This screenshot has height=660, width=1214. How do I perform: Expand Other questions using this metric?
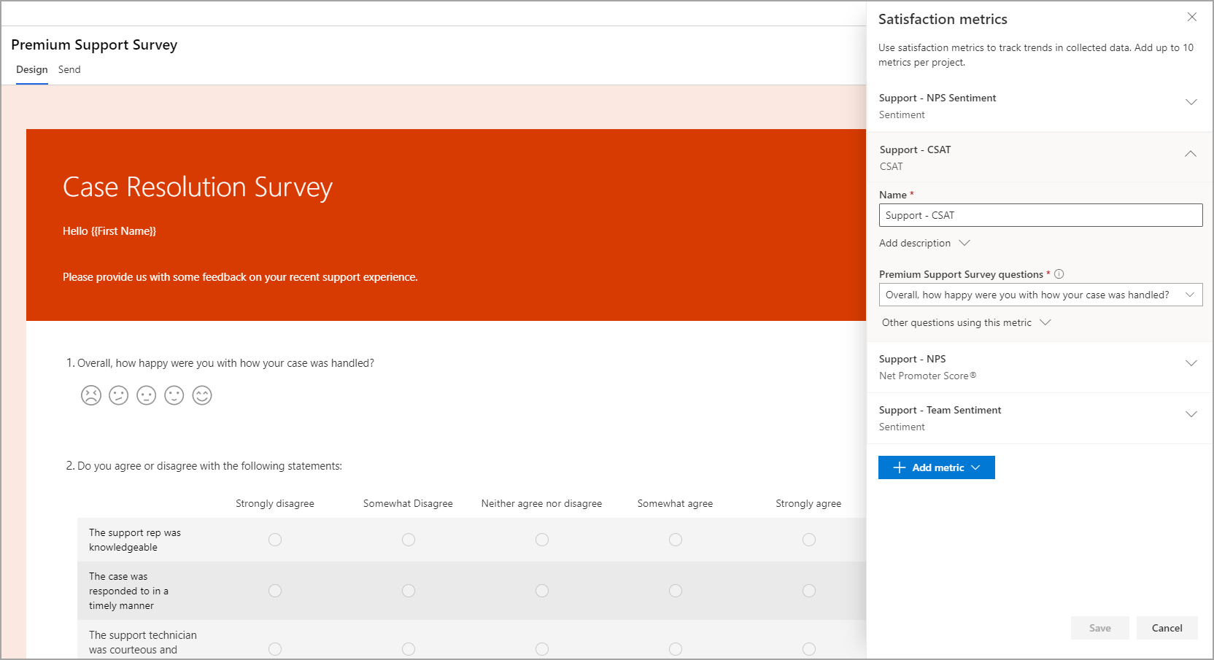tap(966, 322)
